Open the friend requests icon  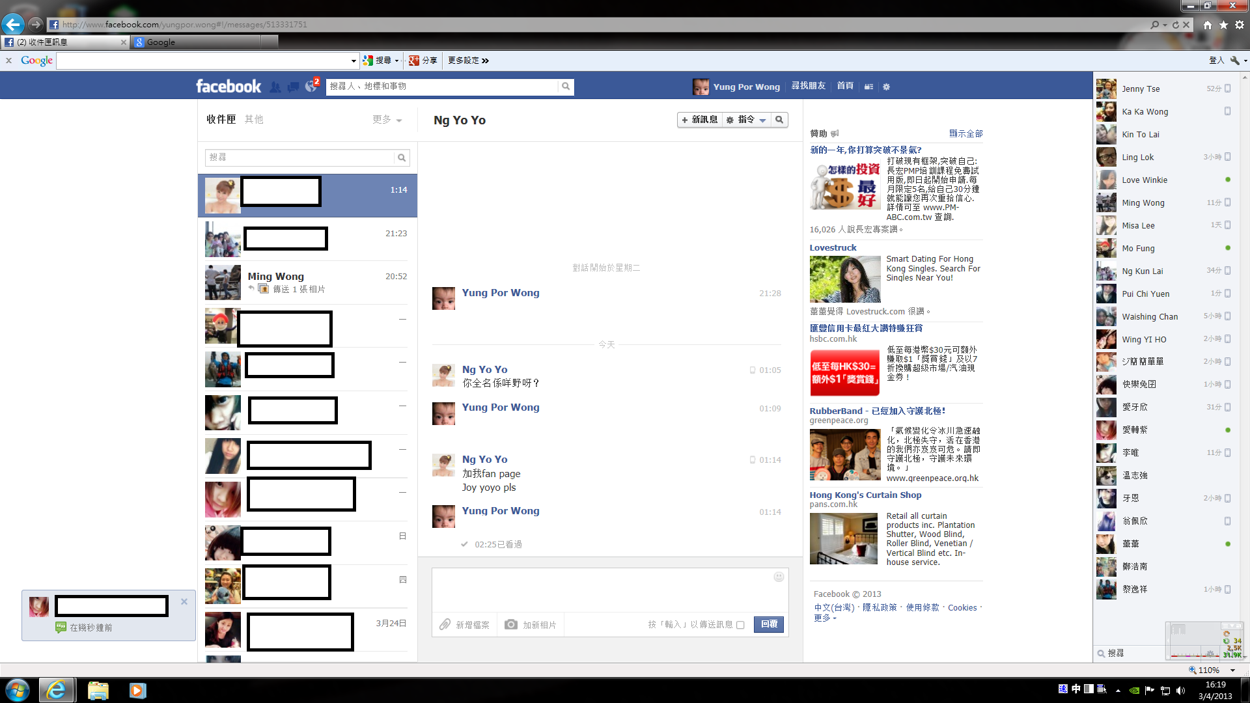[x=275, y=87]
